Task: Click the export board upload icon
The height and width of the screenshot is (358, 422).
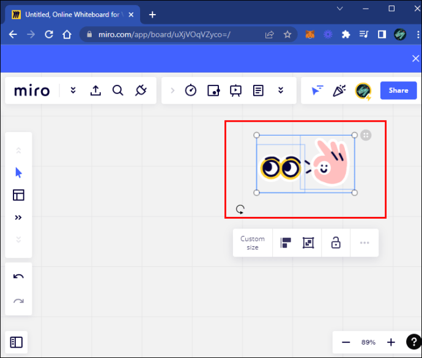Action: click(x=95, y=90)
